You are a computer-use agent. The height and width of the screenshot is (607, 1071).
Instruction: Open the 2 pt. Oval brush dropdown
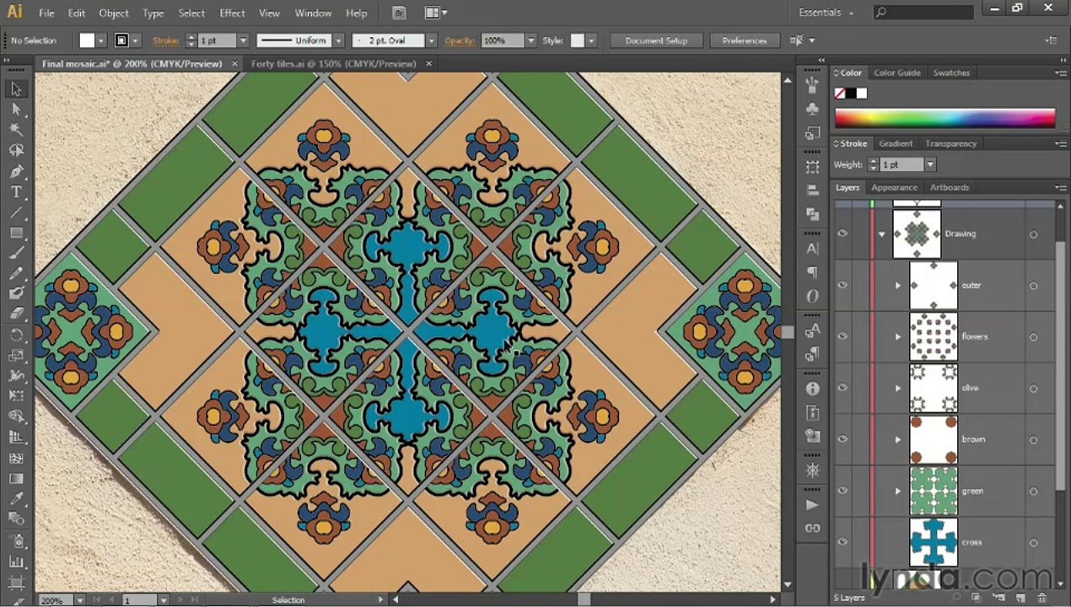click(431, 40)
